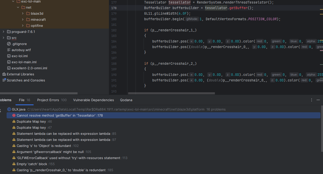Switch to the Project Errors tab

52,100
